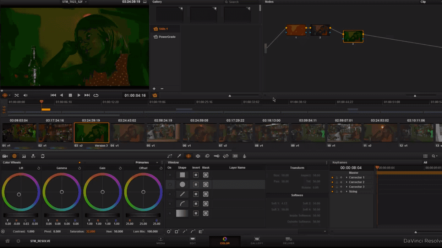
Task: Click the grab still icon under the gallery
Action: 155,95
